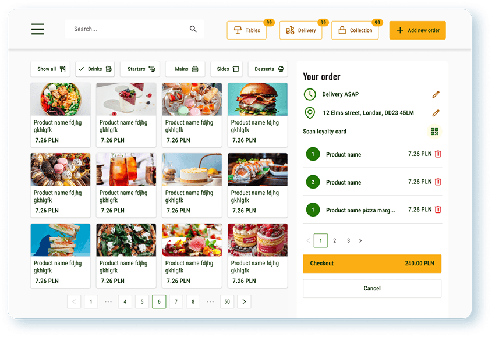Go to product page 7

176,302
